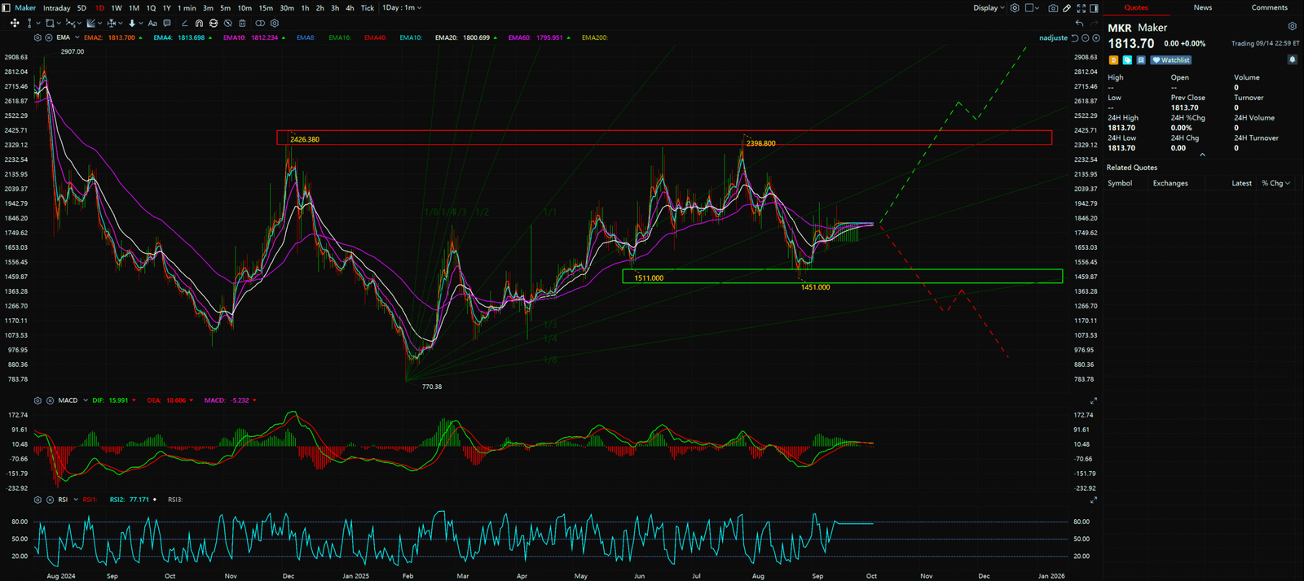Zoom in chart with plus icon
The width and height of the screenshot is (1304, 581).
[1098, 38]
